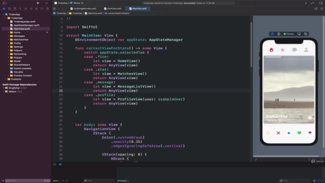Tap the message bubble tab in preview

(x=295, y=50)
